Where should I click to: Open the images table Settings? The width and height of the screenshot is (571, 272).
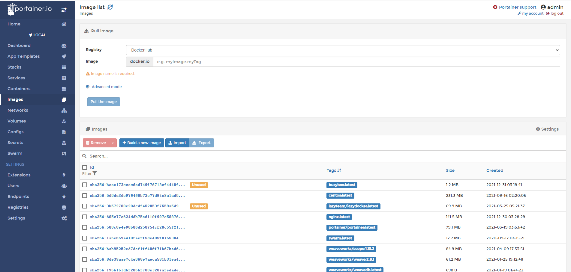(x=547, y=129)
